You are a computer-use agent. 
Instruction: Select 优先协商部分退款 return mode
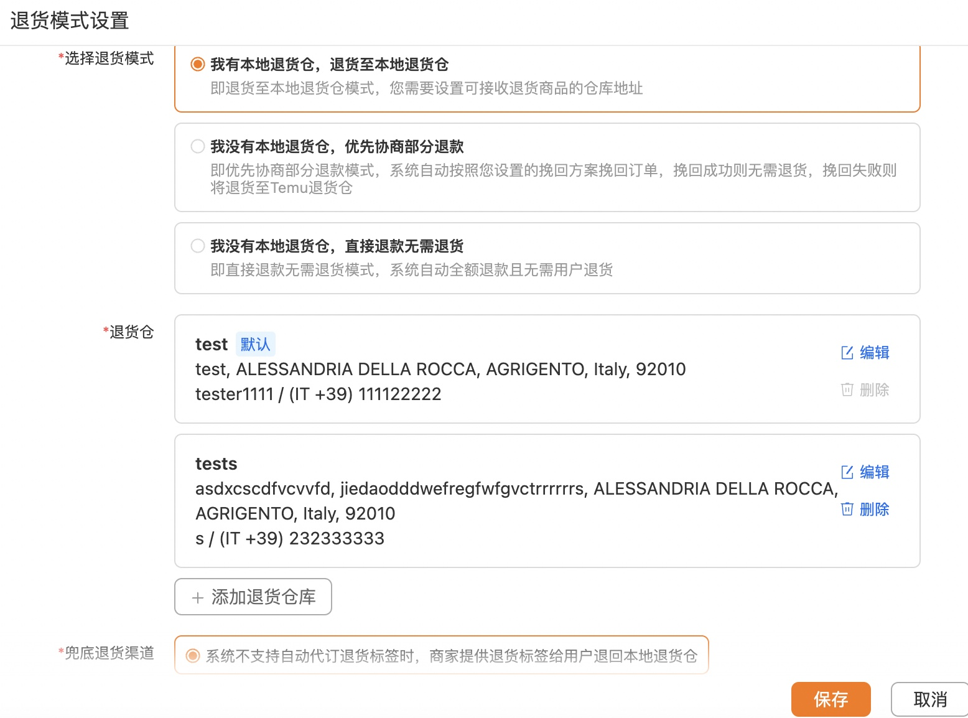coord(197,146)
